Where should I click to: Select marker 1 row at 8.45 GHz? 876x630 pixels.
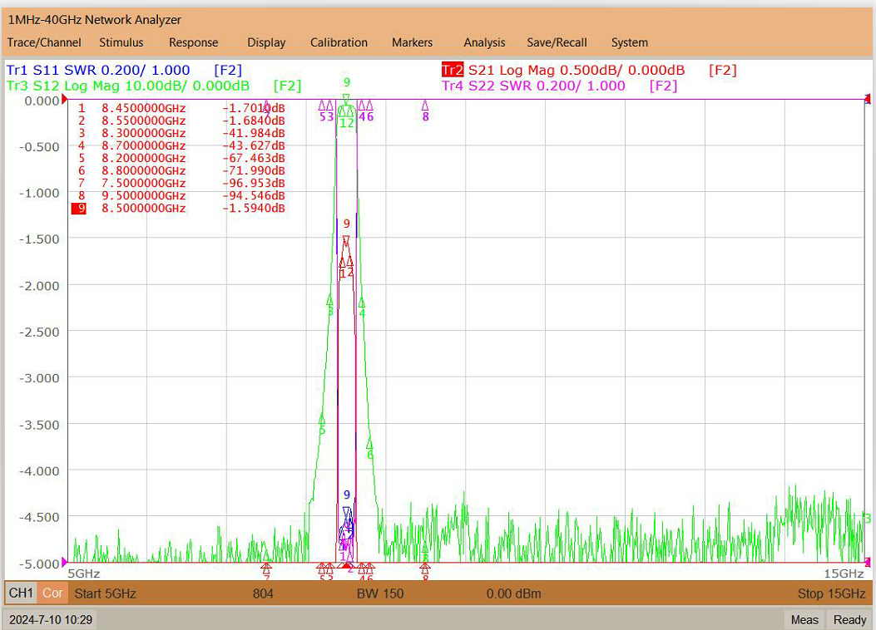tap(181, 108)
